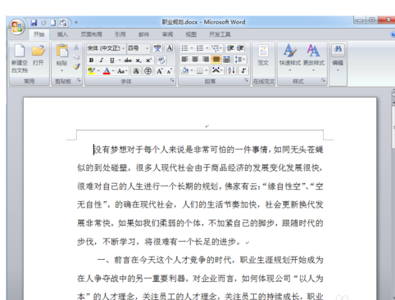Switch to the 页面布局 tab
Viewport: 395px width, 300px height.
[x=91, y=34]
